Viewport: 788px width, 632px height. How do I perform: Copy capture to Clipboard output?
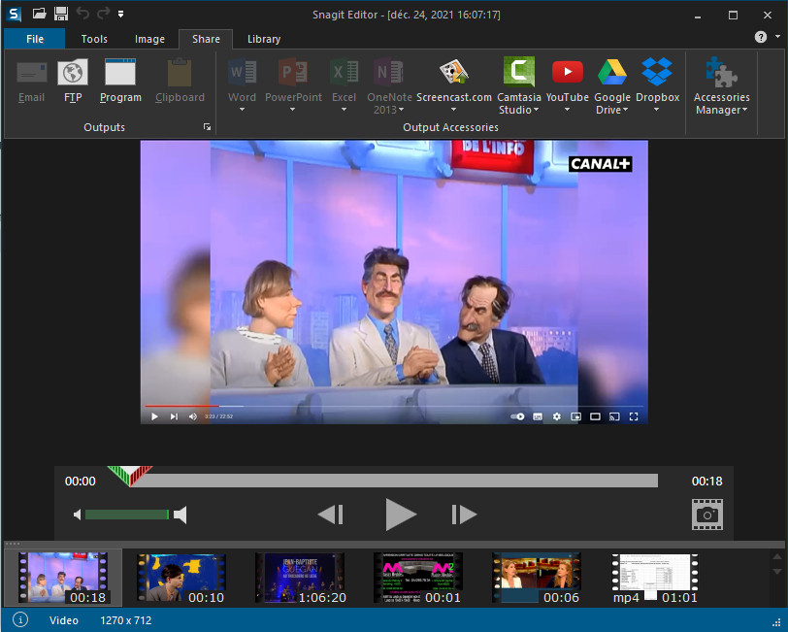click(180, 81)
